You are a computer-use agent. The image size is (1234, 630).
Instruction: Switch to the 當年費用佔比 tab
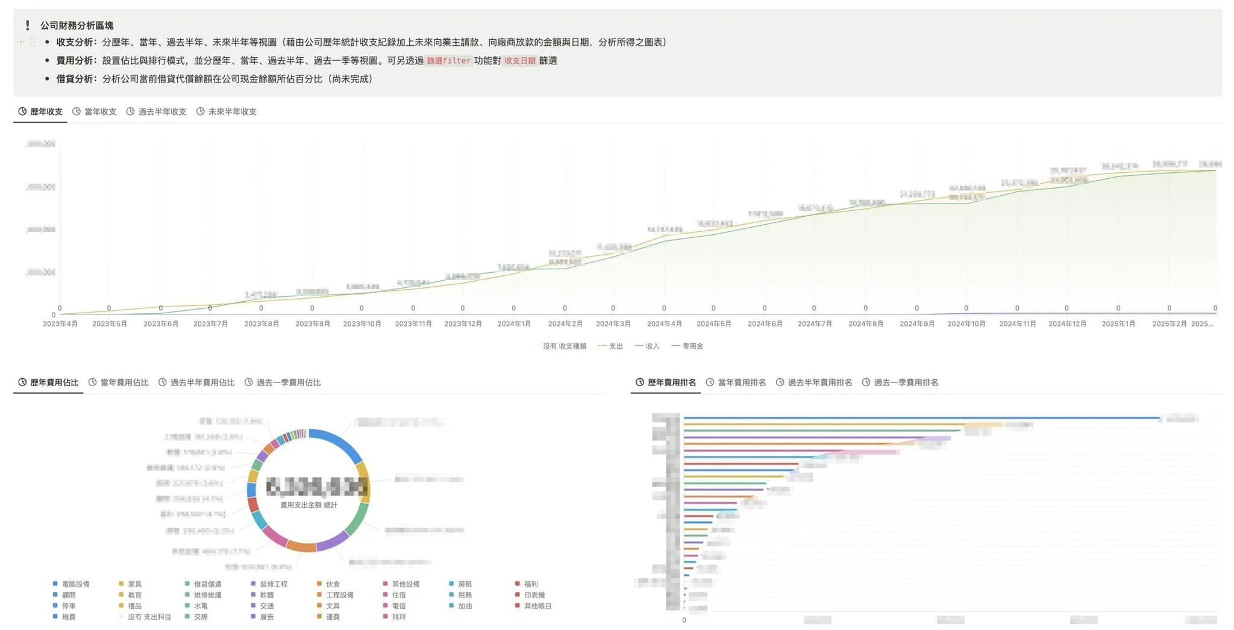(x=118, y=382)
